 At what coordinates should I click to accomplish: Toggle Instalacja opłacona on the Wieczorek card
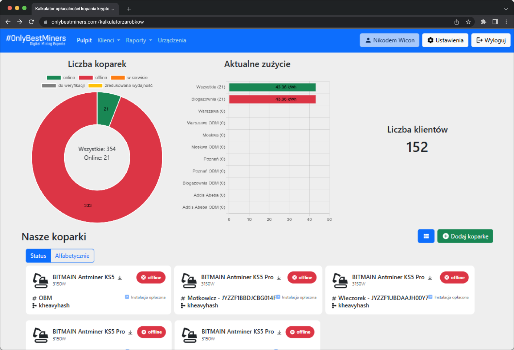430,297
